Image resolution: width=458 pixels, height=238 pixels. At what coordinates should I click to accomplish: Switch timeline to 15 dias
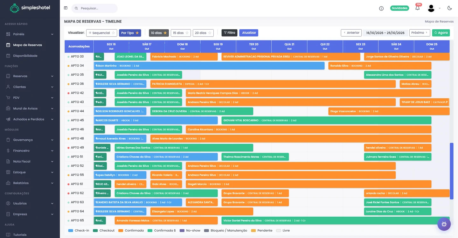click(181, 33)
